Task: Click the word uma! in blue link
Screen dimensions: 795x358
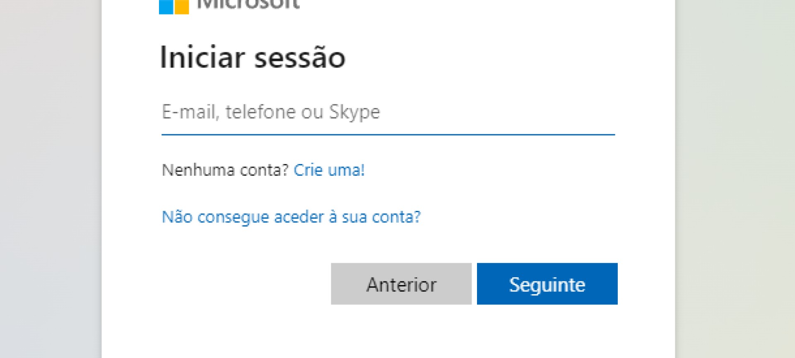Action: (x=346, y=170)
